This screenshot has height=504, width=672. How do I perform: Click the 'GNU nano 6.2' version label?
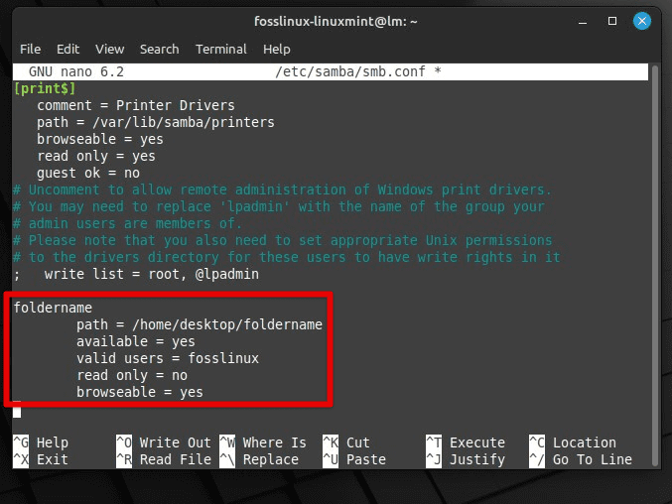pyautogui.click(x=76, y=72)
